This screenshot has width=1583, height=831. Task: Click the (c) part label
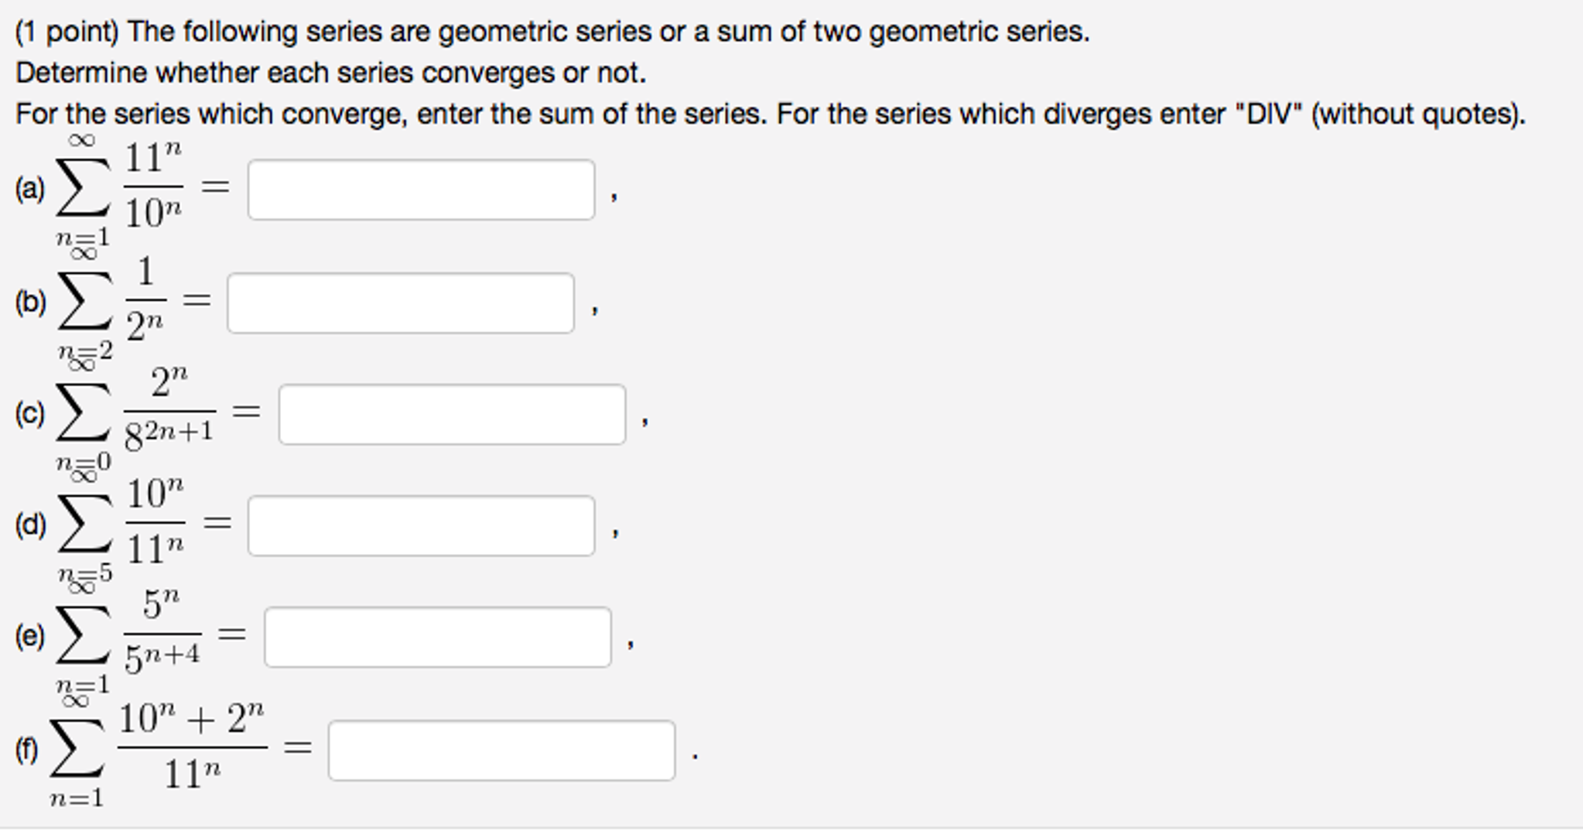(30, 414)
